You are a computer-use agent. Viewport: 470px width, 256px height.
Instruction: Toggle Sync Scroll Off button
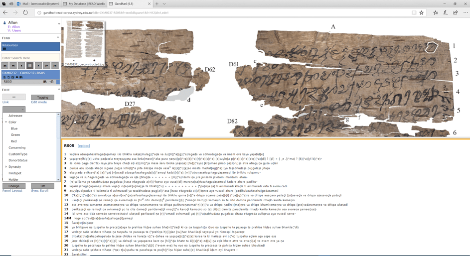point(42,186)
